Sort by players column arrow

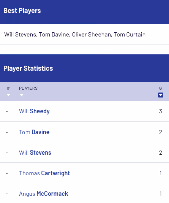tap(22, 95)
